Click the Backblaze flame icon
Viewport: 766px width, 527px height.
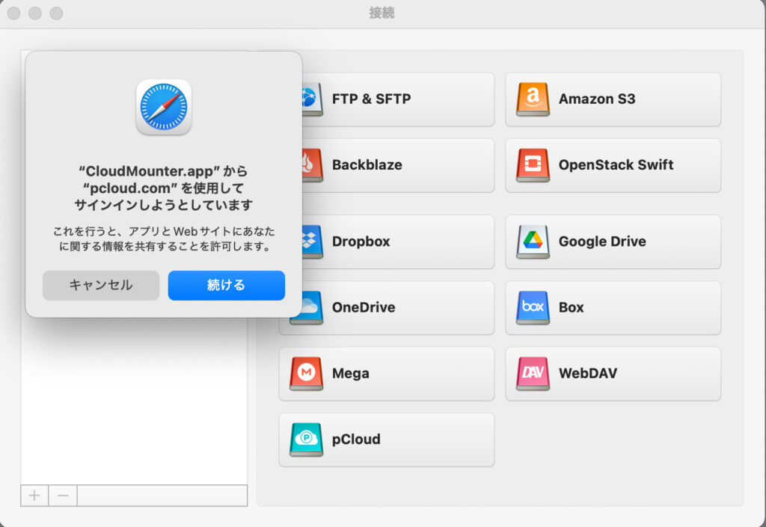(x=313, y=165)
